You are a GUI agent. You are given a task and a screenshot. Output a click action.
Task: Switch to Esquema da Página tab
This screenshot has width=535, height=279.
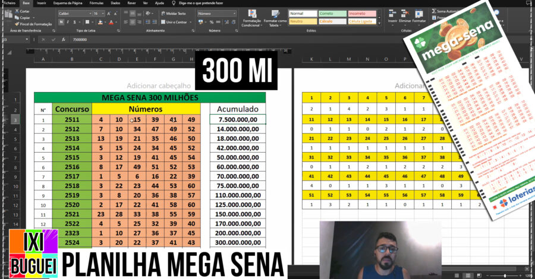[x=68, y=3]
